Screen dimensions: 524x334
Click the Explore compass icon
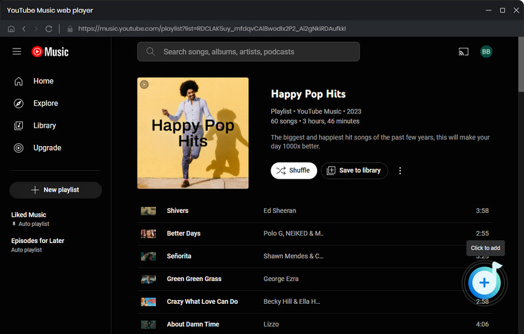click(x=19, y=103)
